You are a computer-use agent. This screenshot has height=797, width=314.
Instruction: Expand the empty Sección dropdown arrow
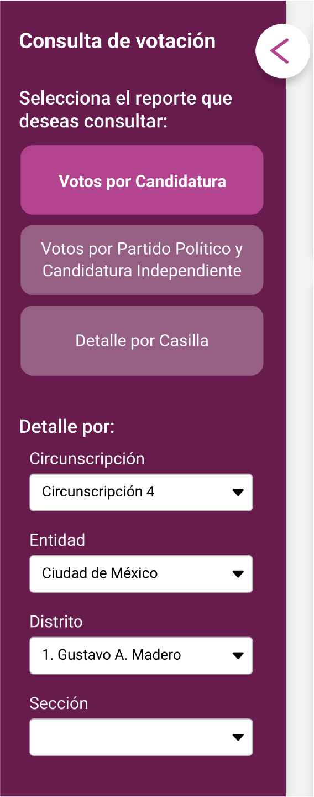coord(238,737)
